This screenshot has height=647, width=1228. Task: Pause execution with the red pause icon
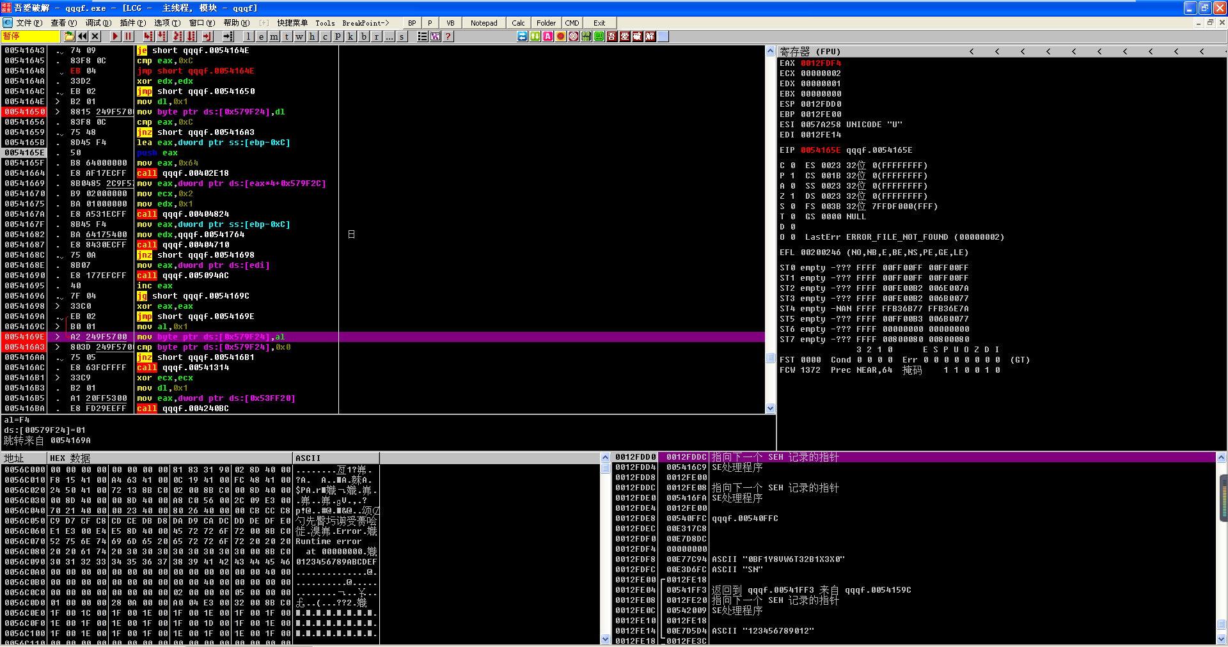[x=128, y=36]
